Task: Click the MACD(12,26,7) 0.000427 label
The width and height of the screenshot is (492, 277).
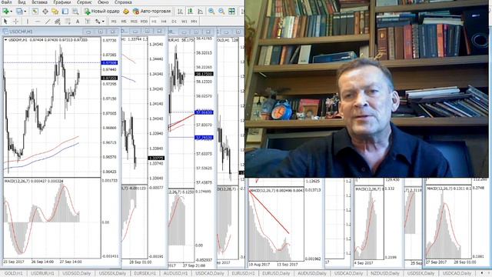Action: point(34,182)
